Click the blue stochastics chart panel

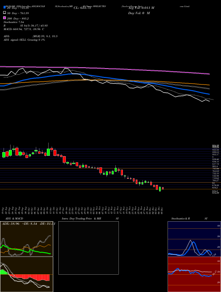(x=194, y=239)
